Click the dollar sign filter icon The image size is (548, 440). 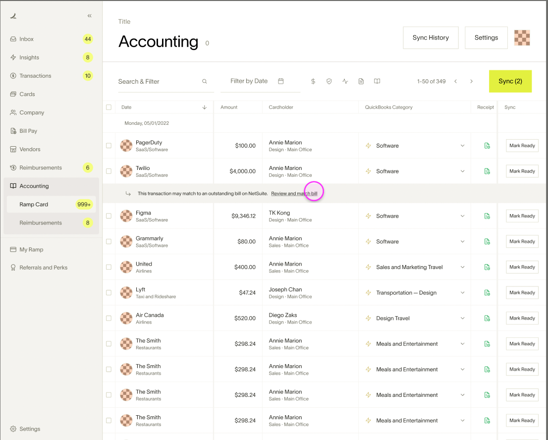pyautogui.click(x=313, y=81)
